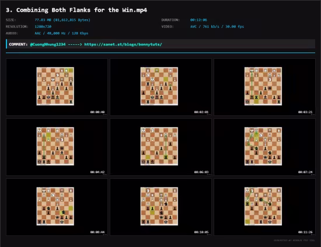
Task: Click the AUDIO: label
Action: (12, 33)
